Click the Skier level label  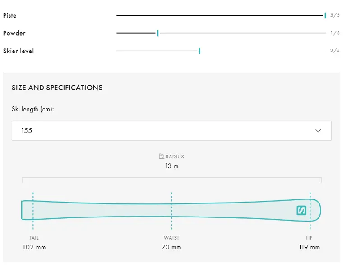coord(19,51)
